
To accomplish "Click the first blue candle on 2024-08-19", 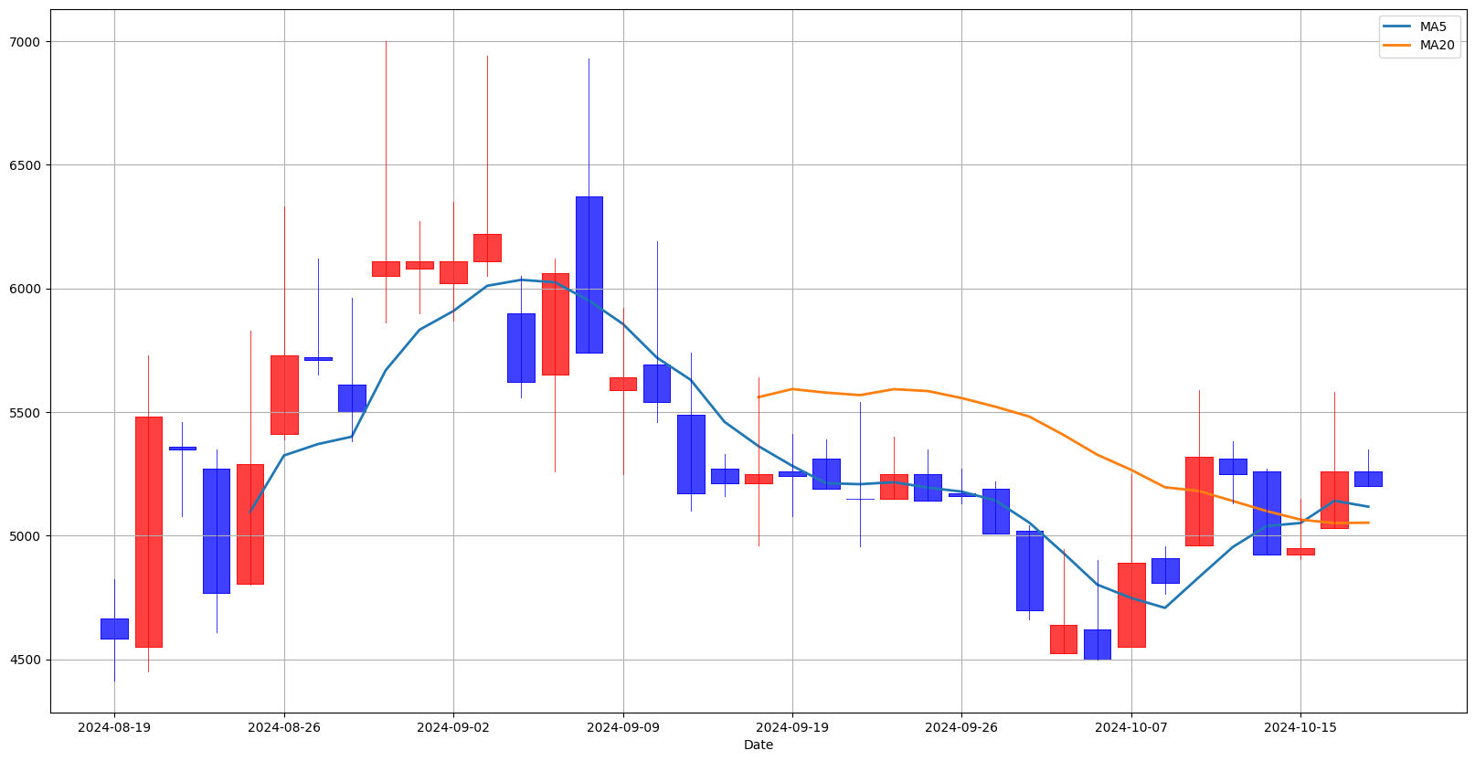I will click(114, 629).
